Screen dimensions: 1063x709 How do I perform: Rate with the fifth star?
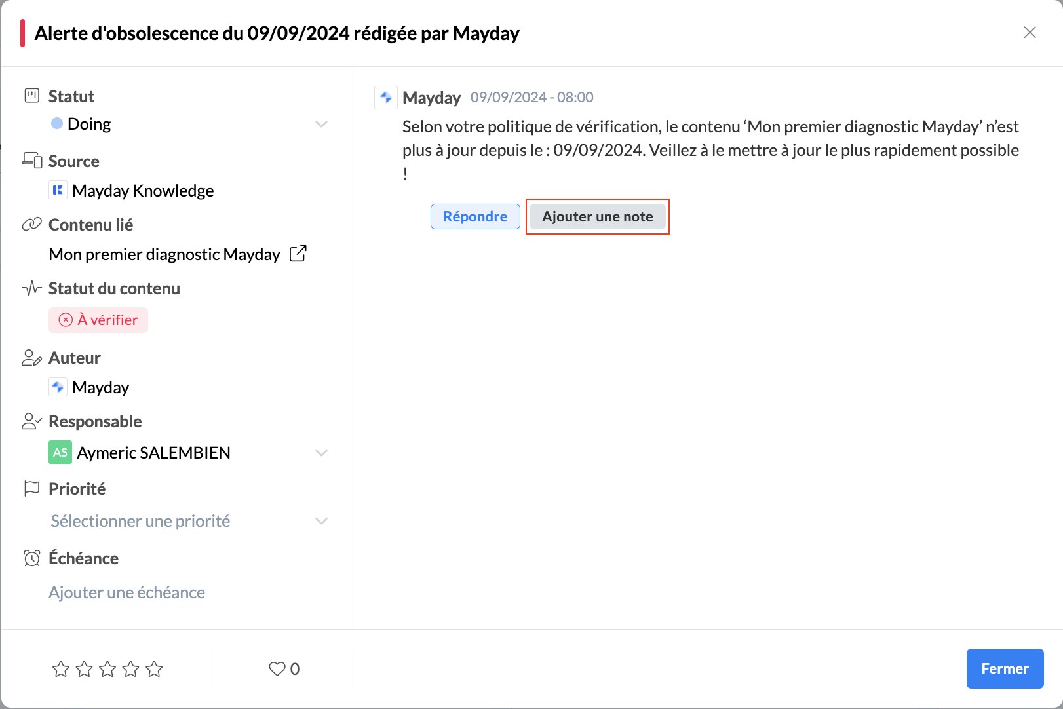point(154,668)
